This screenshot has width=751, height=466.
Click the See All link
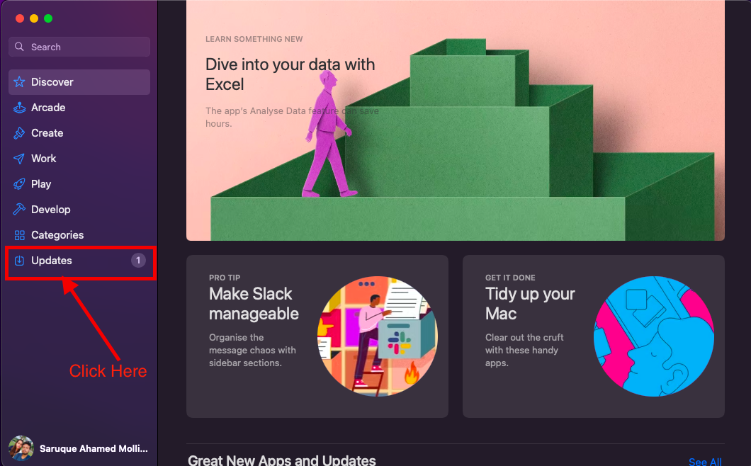click(704, 462)
